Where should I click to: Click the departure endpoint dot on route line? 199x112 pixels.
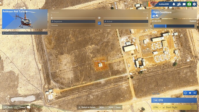[x=52, y=18]
